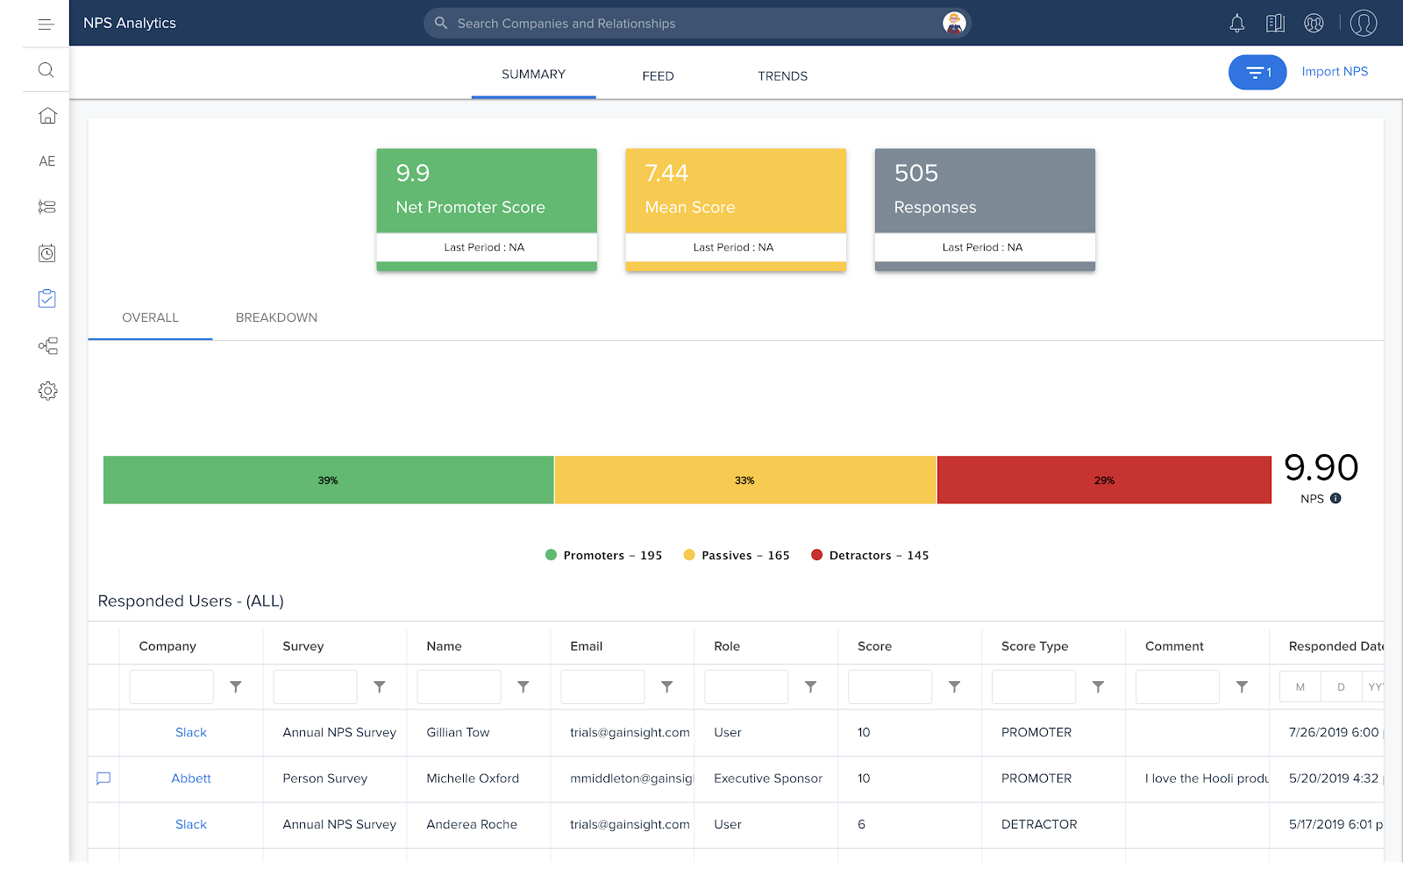Click the sidebar search magnifier icon

pos(46,70)
